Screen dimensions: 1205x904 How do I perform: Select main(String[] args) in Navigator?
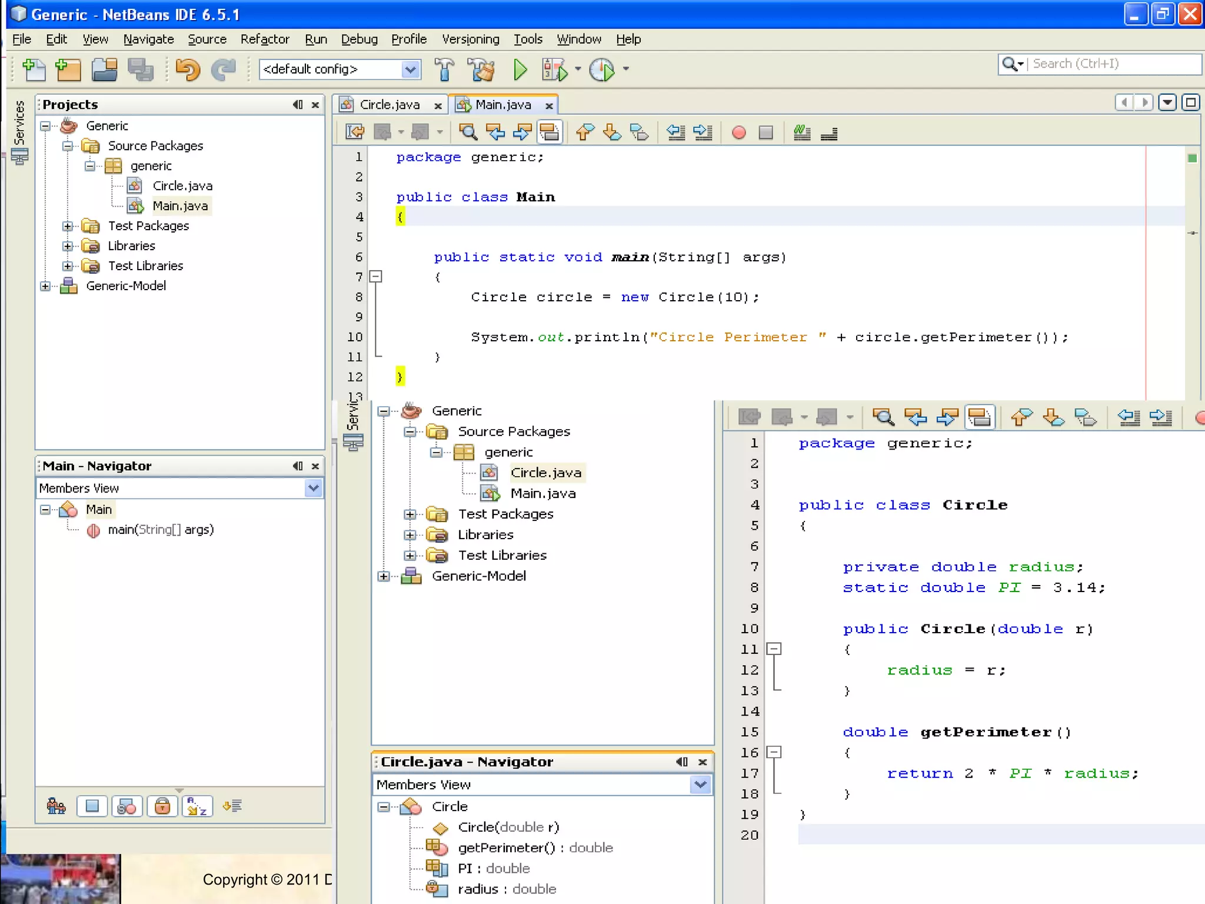point(161,530)
